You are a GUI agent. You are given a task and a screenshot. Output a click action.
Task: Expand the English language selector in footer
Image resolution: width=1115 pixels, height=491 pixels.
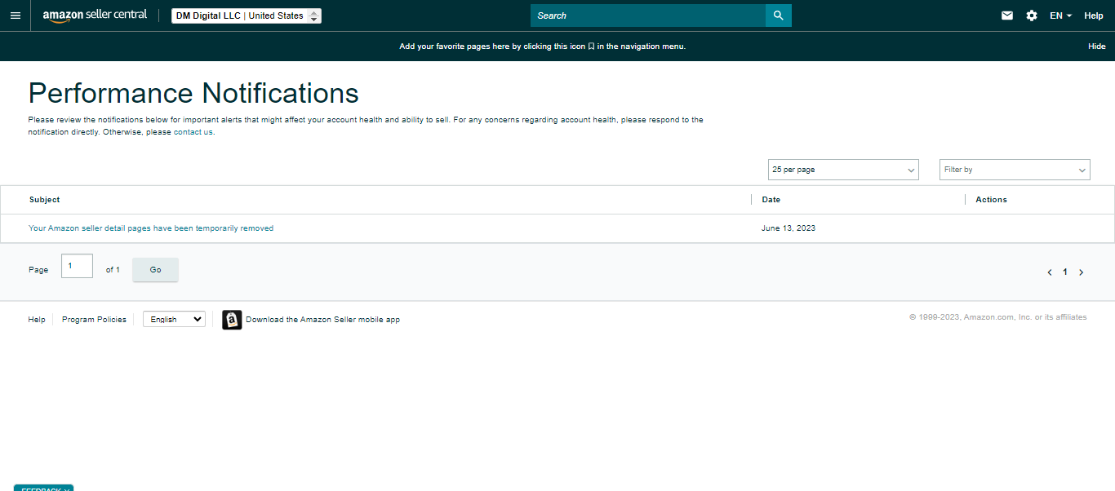[174, 320]
